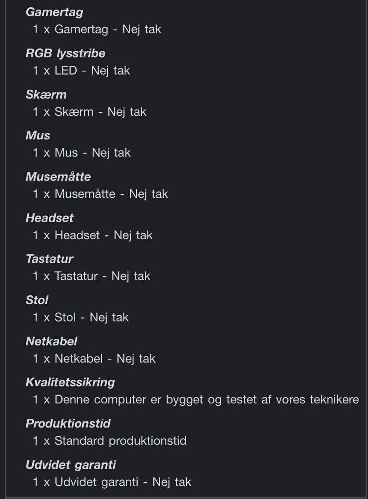Screen dimensions: 368x499
Task: Click the Kvalitetssikring heading
Action: pos(70,382)
